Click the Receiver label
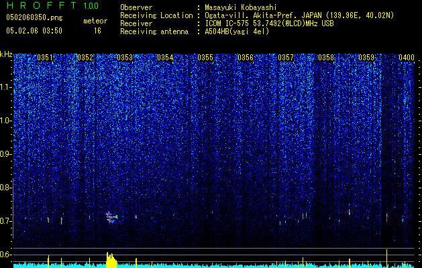 click(136, 23)
